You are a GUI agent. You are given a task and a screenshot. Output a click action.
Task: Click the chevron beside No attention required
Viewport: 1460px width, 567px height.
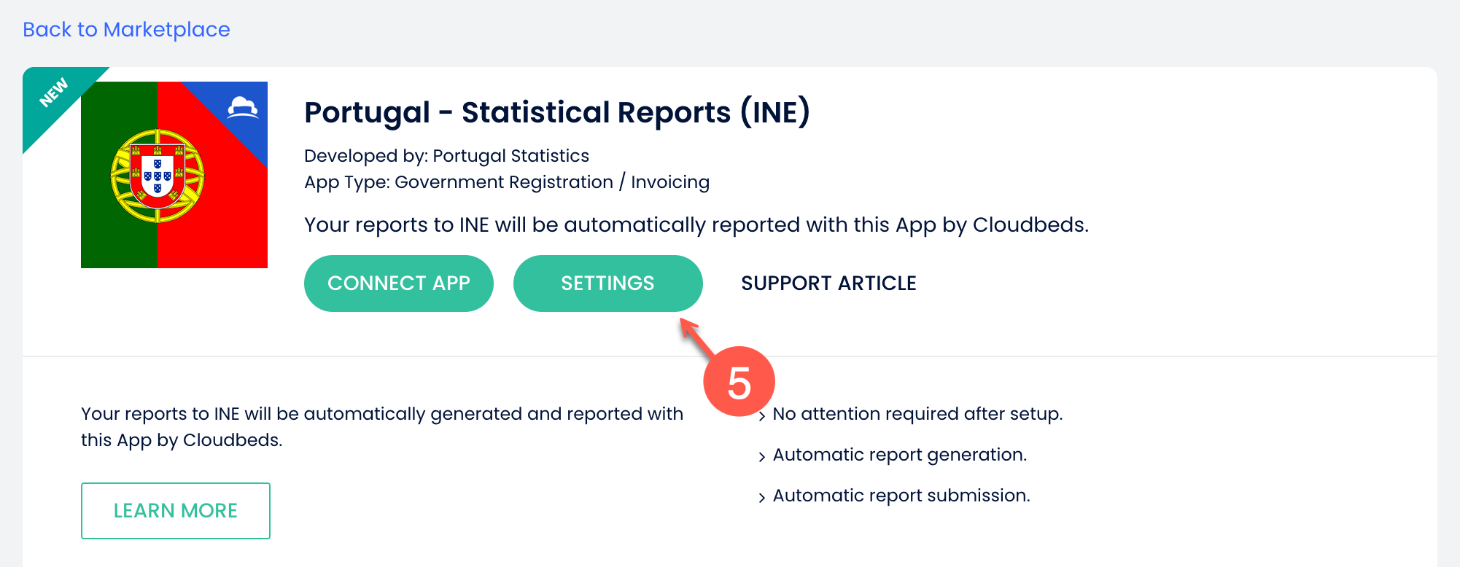click(761, 416)
